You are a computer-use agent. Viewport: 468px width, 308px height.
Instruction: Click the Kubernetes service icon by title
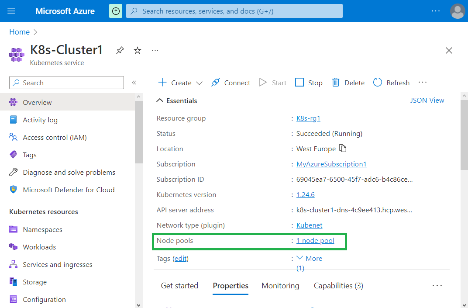pyautogui.click(x=17, y=55)
